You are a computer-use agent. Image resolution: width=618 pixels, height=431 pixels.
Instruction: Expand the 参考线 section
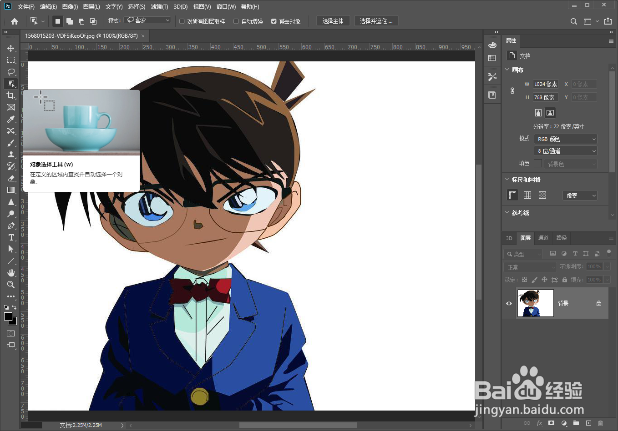[507, 212]
